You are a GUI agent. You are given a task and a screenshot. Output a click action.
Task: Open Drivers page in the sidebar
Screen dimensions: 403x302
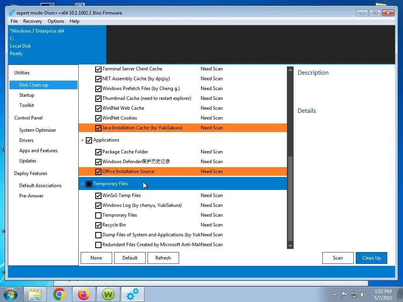26,140
